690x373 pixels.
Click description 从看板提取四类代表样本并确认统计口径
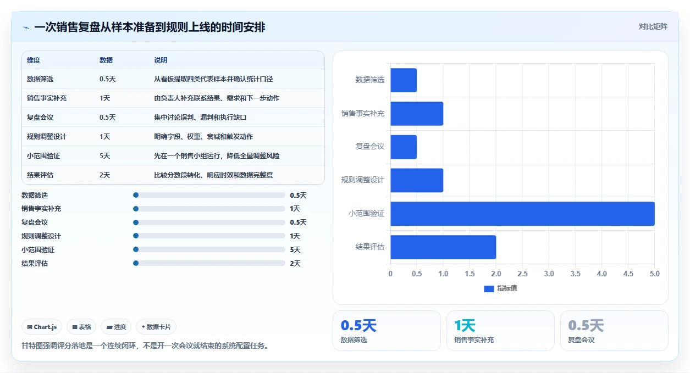(213, 79)
